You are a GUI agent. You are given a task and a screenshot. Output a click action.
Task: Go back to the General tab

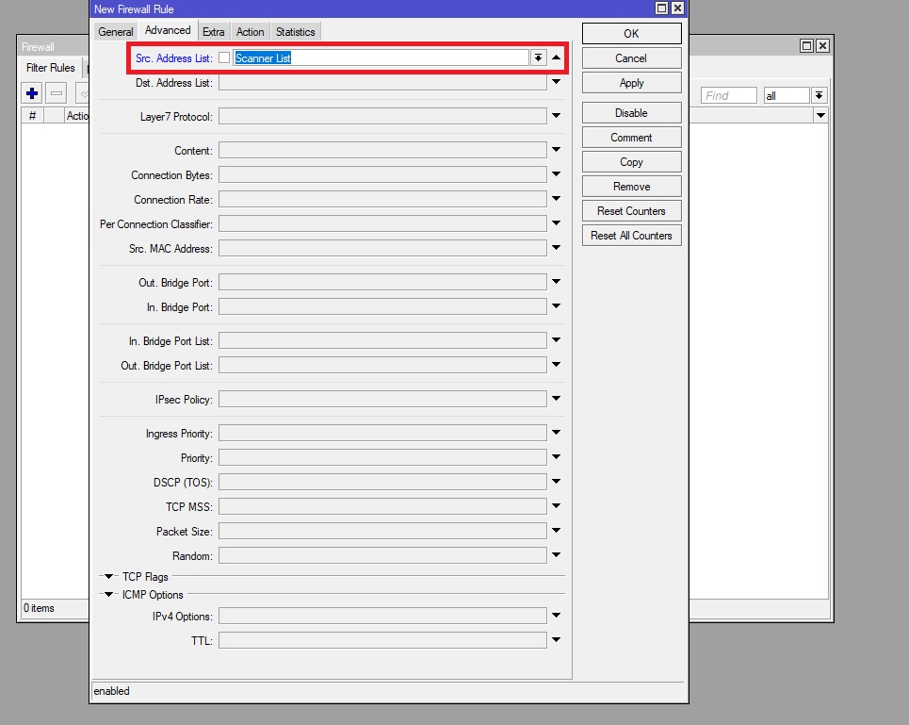(x=115, y=31)
